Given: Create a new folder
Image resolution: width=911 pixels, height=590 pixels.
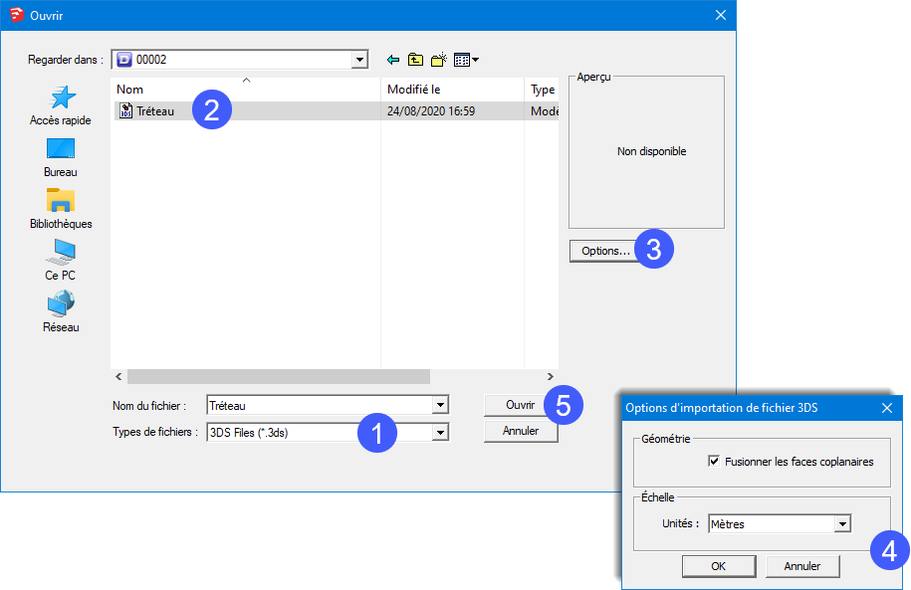Looking at the screenshot, I should (438, 60).
